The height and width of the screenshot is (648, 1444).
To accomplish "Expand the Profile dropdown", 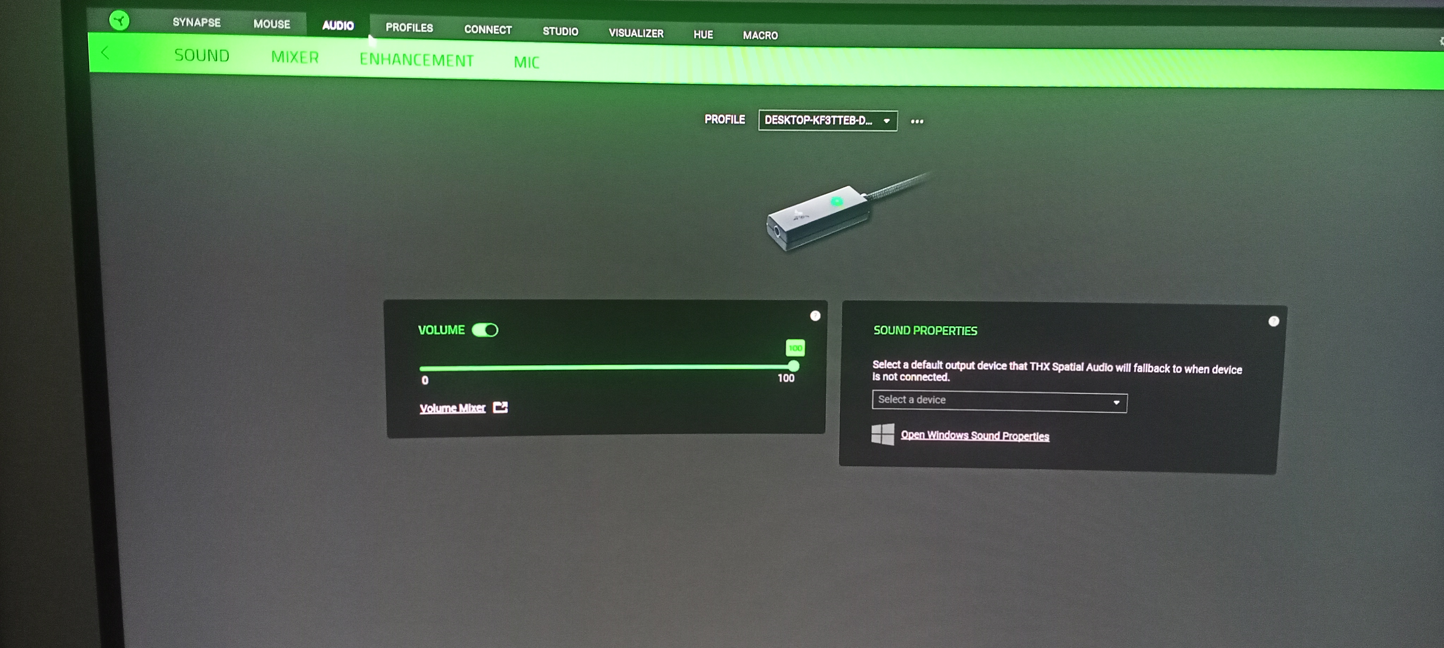I will pyautogui.click(x=827, y=120).
